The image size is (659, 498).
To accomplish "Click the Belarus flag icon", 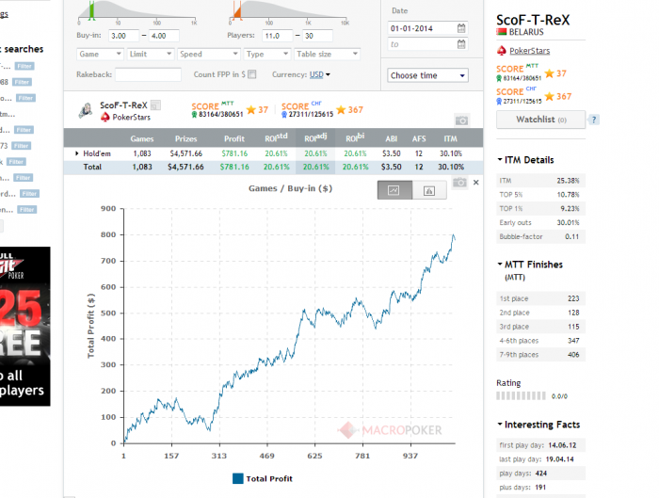I will tap(502, 32).
